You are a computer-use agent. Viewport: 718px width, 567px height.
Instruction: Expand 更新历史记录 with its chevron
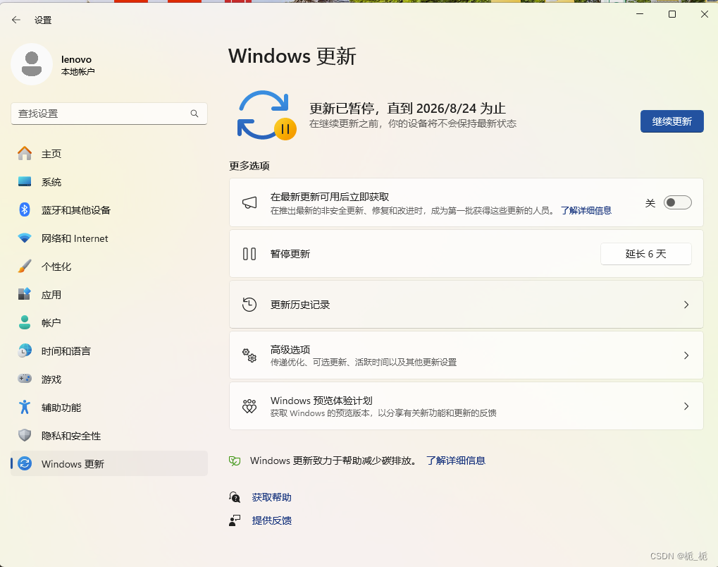(x=686, y=305)
